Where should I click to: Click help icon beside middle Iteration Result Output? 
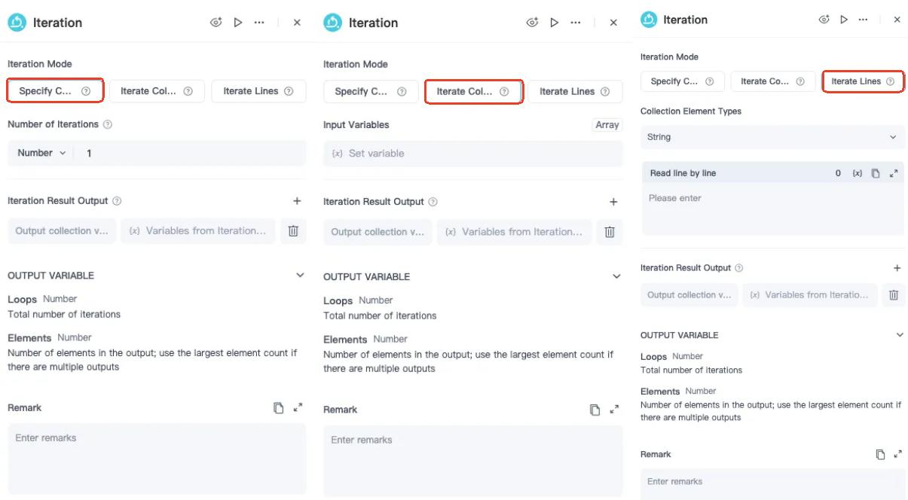pyautogui.click(x=433, y=202)
